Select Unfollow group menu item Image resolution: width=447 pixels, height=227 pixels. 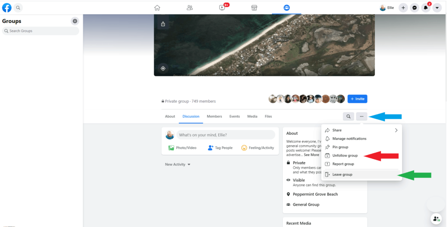tap(361, 156)
